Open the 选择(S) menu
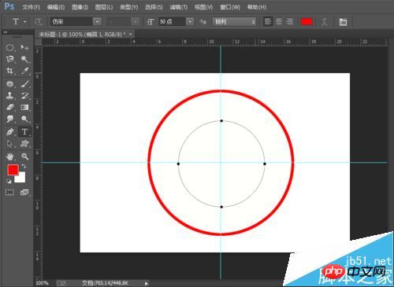 point(154,7)
